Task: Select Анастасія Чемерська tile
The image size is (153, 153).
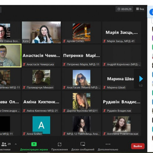Action: click(41, 56)
